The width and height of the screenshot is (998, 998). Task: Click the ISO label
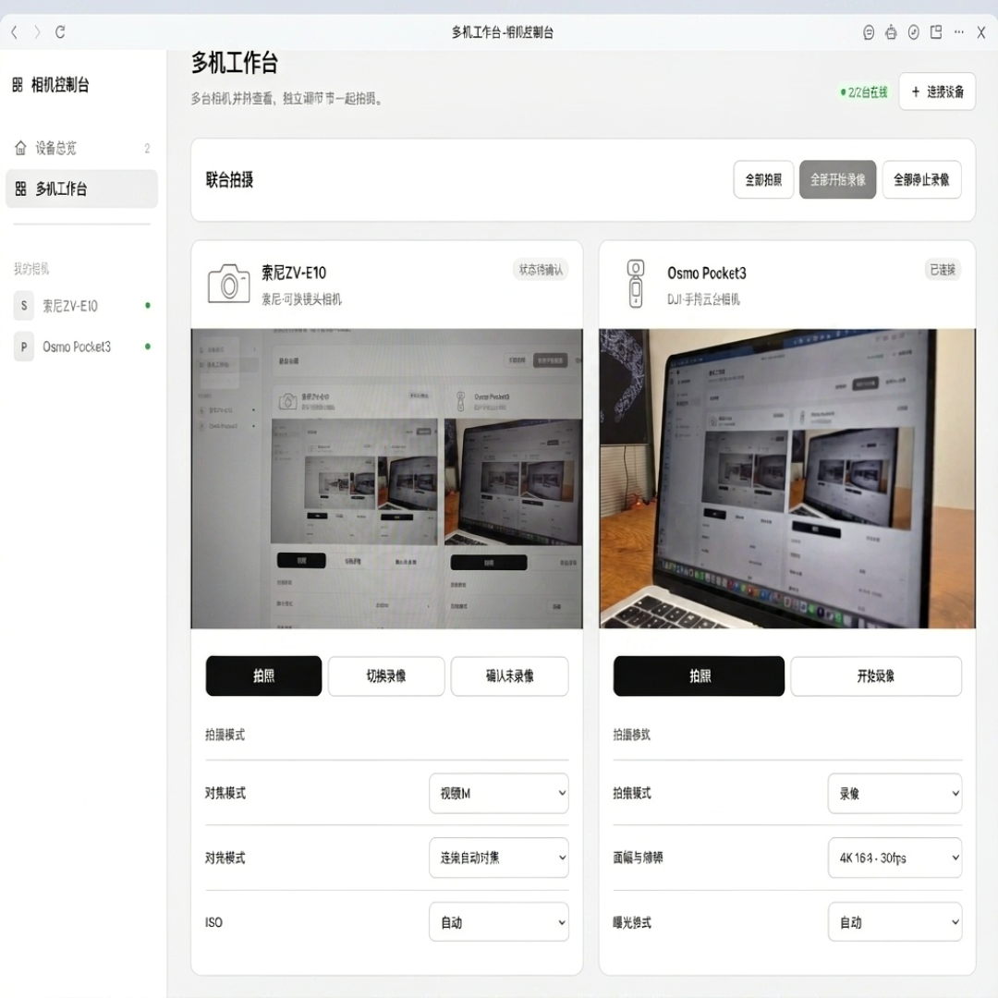point(213,922)
